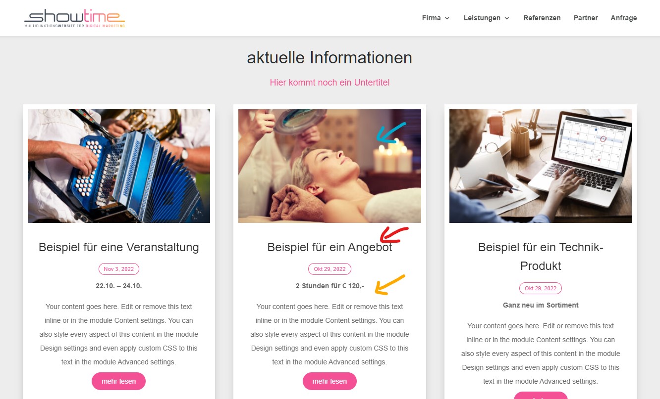Open the Anfrage page link
Image resolution: width=660 pixels, height=399 pixels.
pos(624,18)
